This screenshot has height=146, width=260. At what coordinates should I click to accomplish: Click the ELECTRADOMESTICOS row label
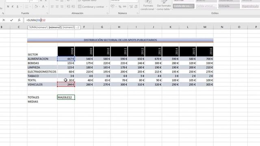pos(42,72)
